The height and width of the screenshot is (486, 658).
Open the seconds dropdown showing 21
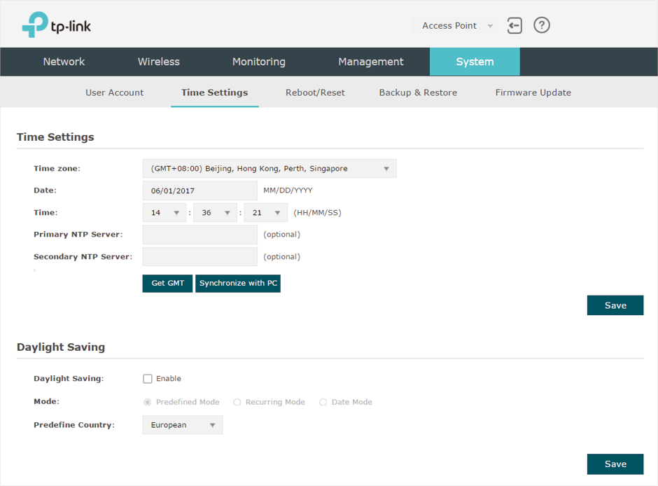pyautogui.click(x=265, y=212)
